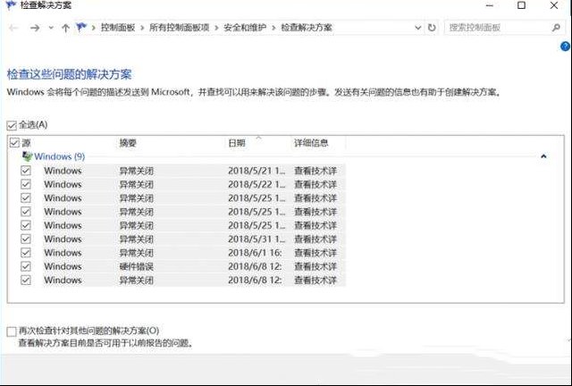Toggle the 全选(A) checkbox
Viewport: 572px width, 386px height.
point(12,125)
